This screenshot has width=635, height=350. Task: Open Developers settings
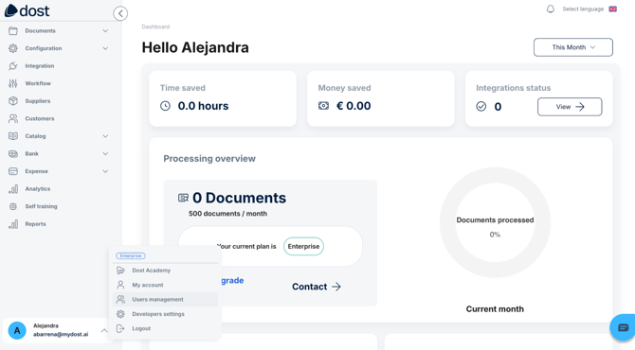[x=165, y=314]
